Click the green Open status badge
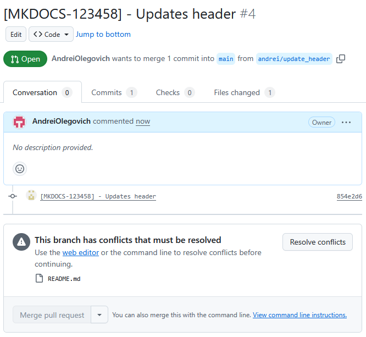This screenshot has height=337, width=366. coord(25,59)
